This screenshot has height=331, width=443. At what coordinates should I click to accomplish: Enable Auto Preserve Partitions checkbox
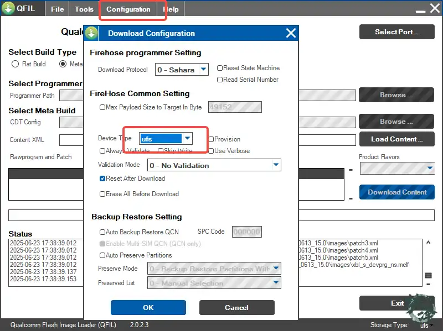point(102,255)
